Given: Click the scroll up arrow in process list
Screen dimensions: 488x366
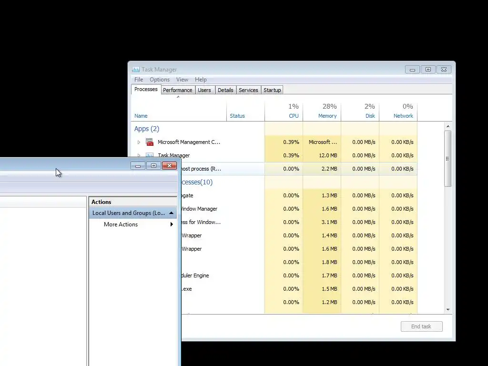Looking at the screenshot, I should 448,126.
